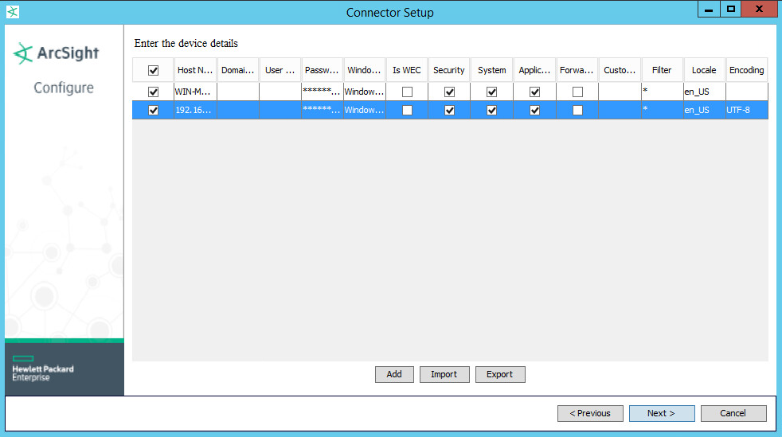The height and width of the screenshot is (437, 782).
Task: Click the Export button
Action: pyautogui.click(x=500, y=374)
